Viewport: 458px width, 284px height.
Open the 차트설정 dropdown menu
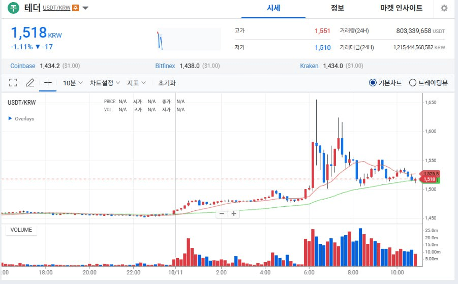click(105, 83)
